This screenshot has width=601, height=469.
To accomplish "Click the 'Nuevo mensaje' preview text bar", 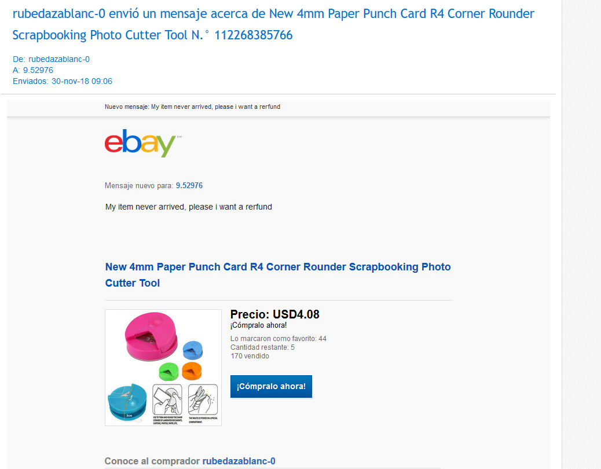I will tap(192, 107).
